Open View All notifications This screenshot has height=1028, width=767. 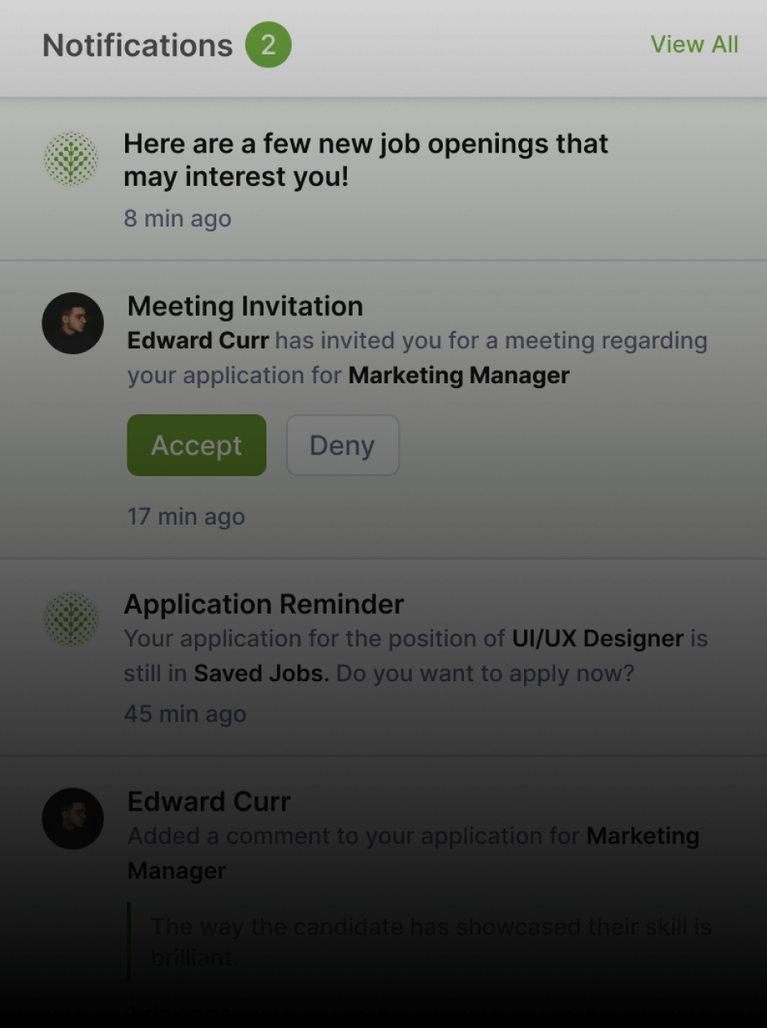click(x=694, y=45)
